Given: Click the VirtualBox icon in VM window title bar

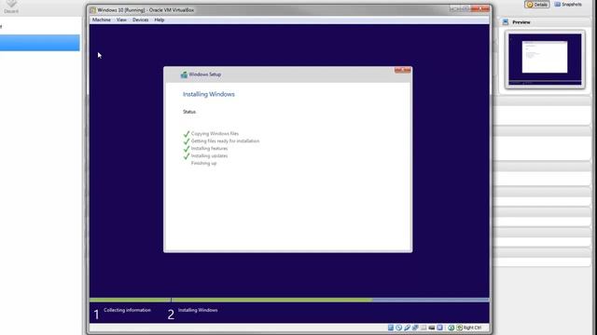Looking at the screenshot, I should [92, 10].
